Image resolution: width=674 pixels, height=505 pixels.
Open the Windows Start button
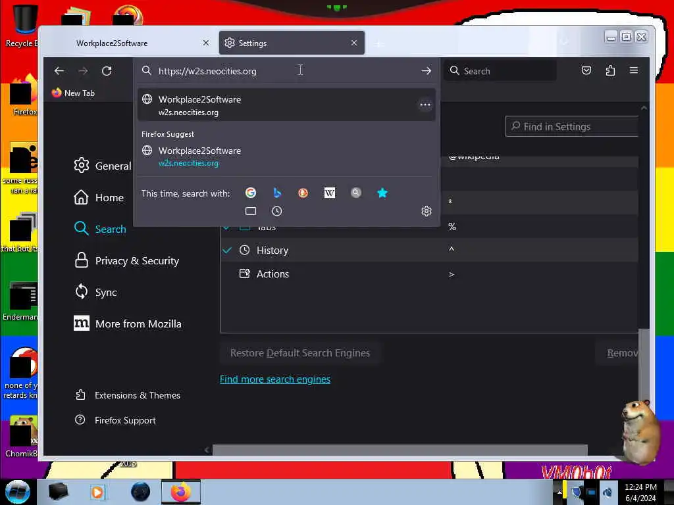17,492
